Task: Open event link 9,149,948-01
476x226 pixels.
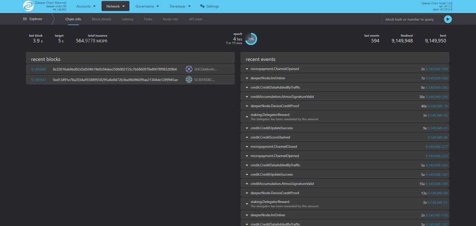Action: pos(438,202)
